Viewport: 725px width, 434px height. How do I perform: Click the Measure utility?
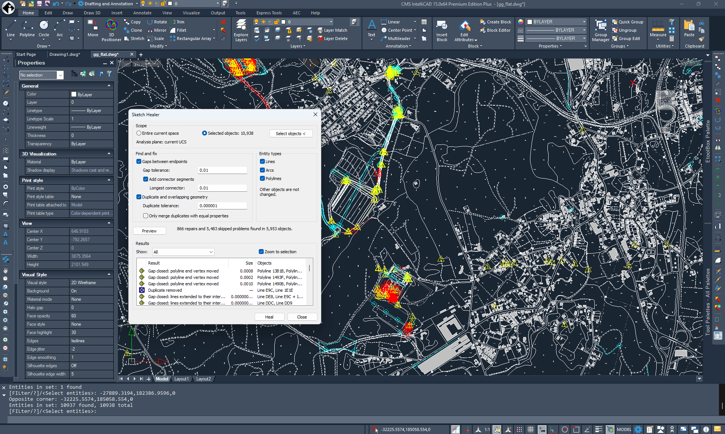tap(658, 29)
